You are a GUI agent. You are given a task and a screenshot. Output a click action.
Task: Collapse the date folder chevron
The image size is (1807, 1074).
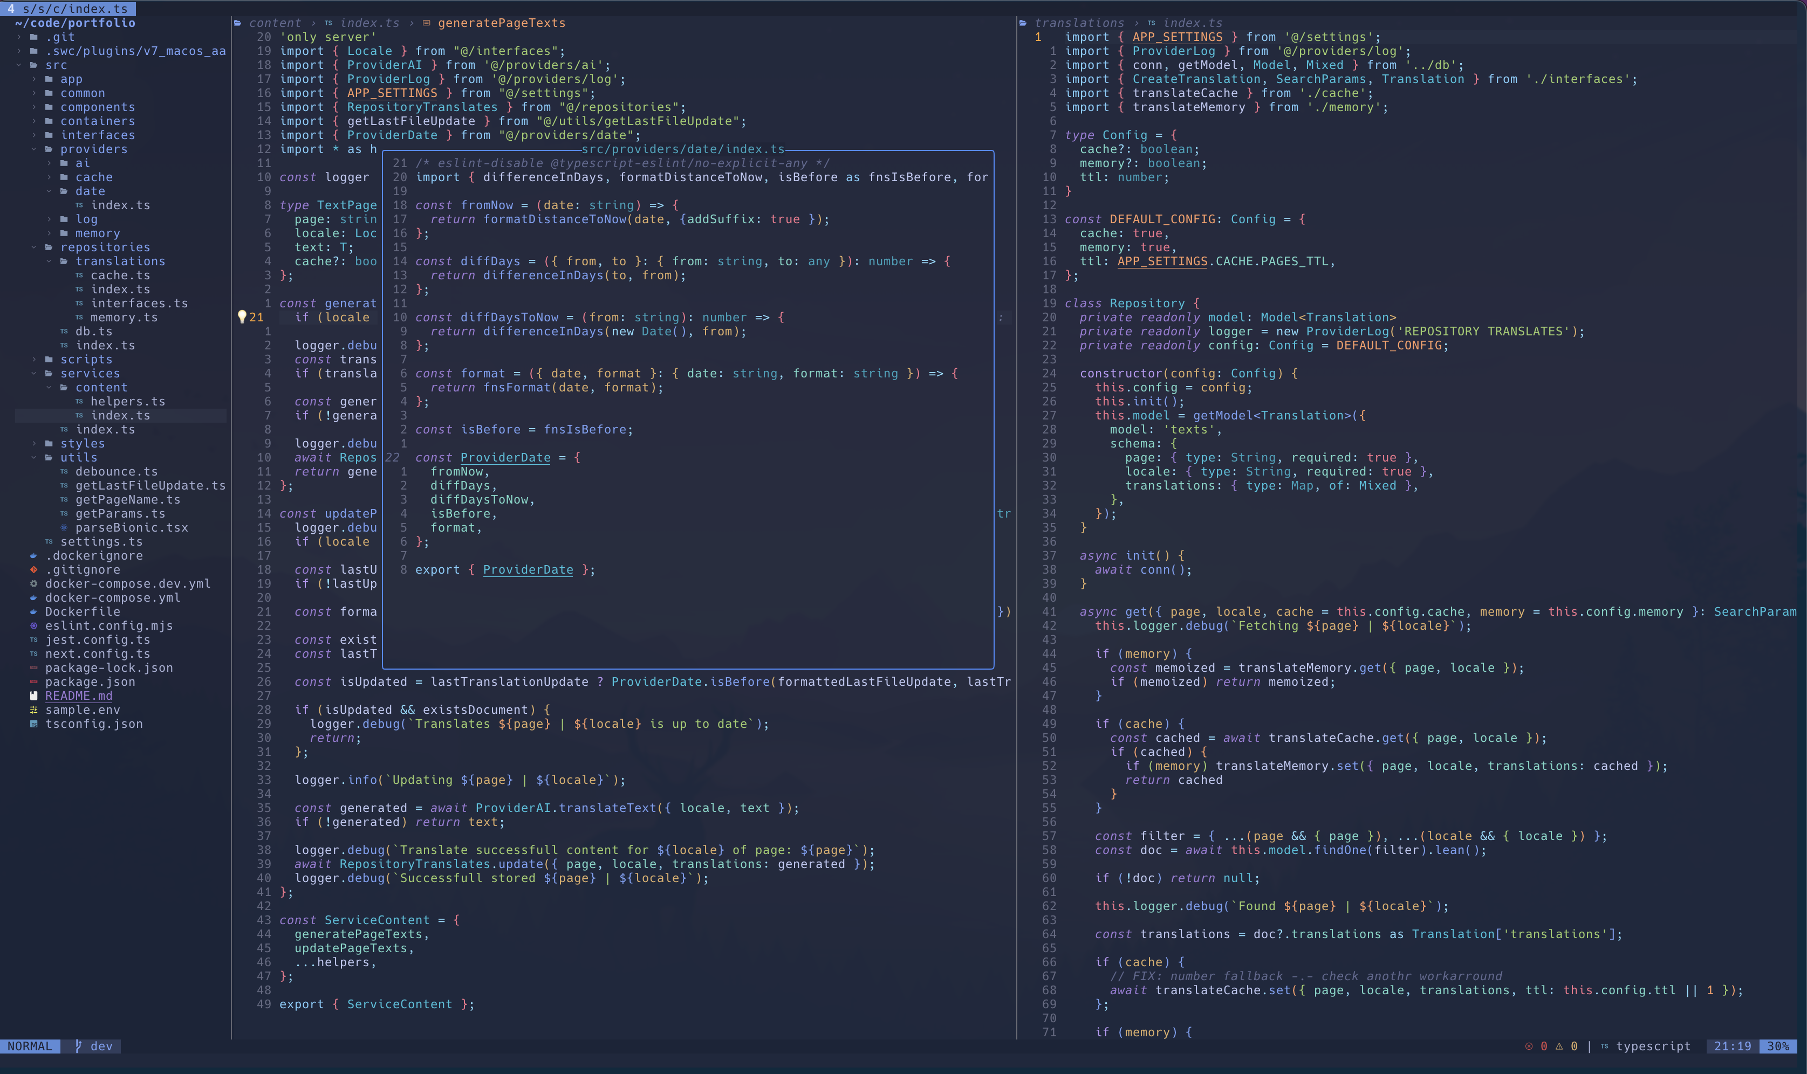pyautogui.click(x=49, y=191)
